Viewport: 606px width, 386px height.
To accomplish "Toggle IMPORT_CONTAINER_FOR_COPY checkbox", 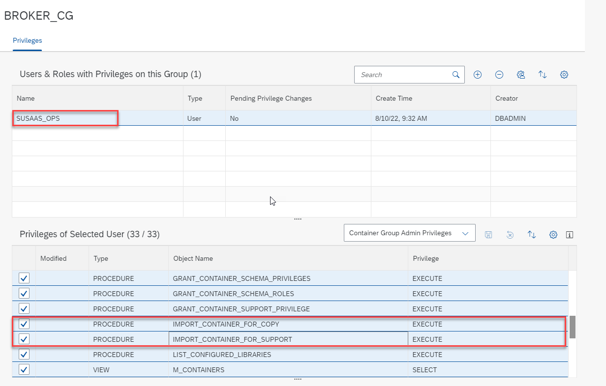I will (x=24, y=324).
